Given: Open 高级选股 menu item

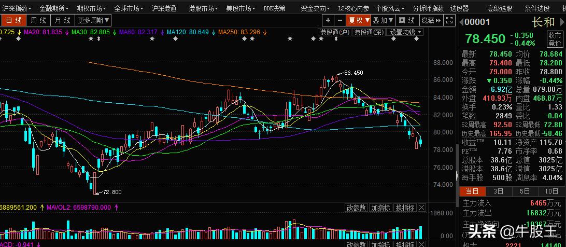Looking at the screenshot, I should tap(500, 8).
